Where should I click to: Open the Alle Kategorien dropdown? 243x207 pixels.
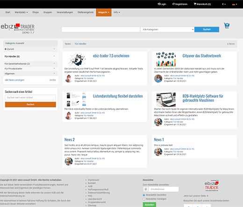tap(167, 29)
